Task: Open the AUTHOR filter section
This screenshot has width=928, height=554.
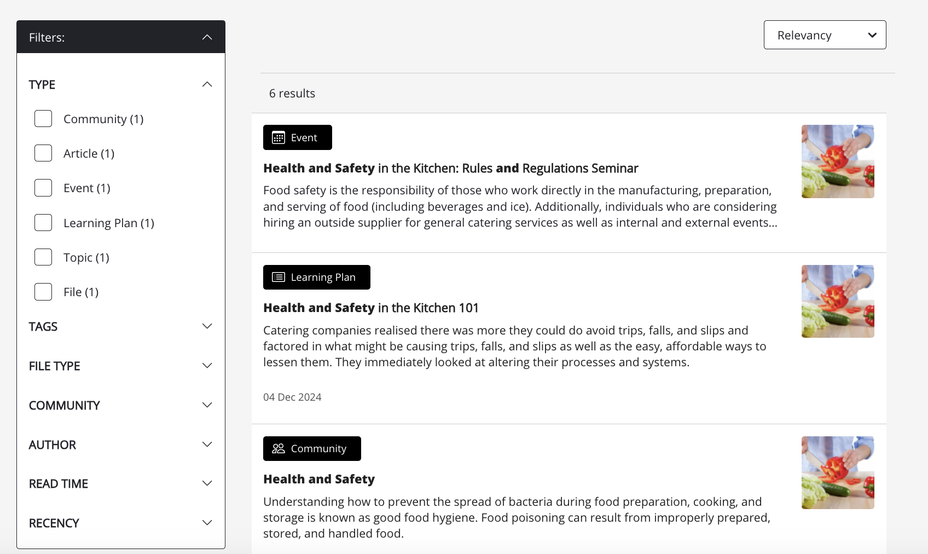Action: [x=207, y=445]
